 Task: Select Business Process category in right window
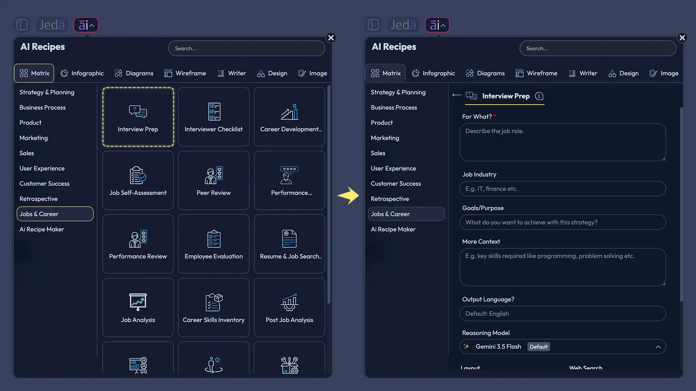point(394,108)
